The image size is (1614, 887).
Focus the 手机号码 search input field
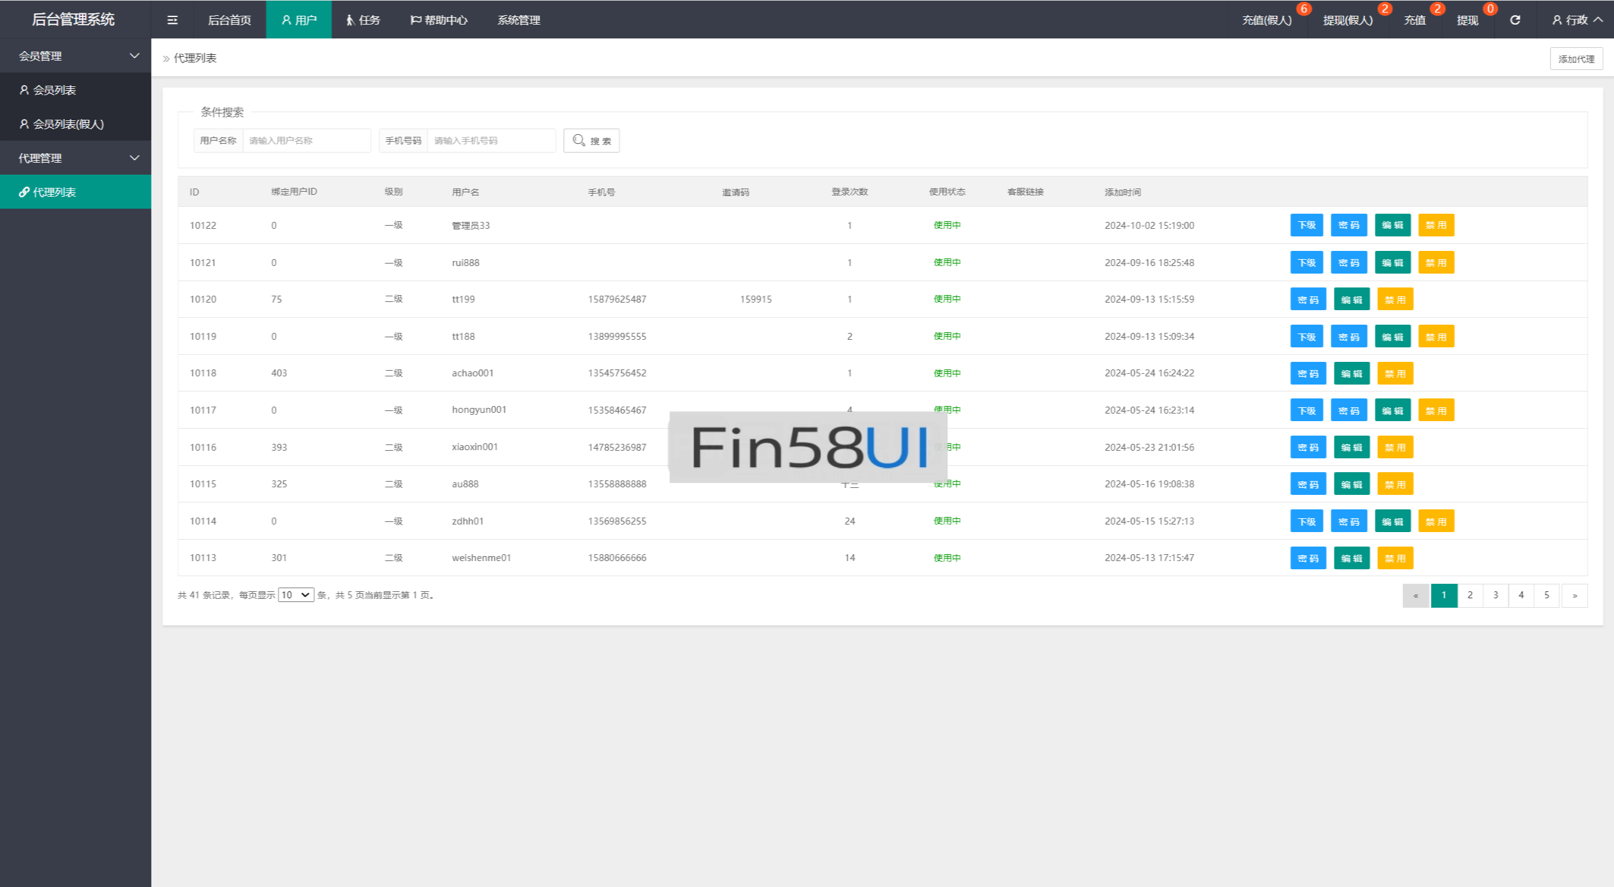click(x=491, y=141)
